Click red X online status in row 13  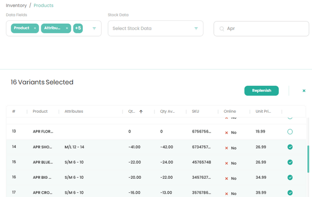(226, 132)
